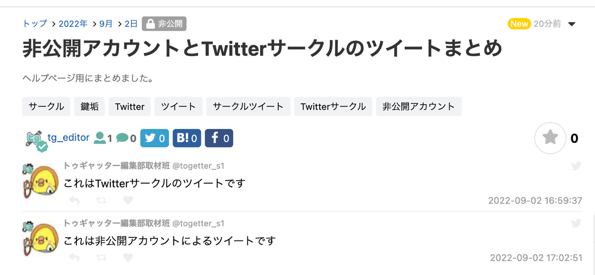The width and height of the screenshot is (595, 275).
Task: Share via Twitter share button
Action: tap(155, 138)
